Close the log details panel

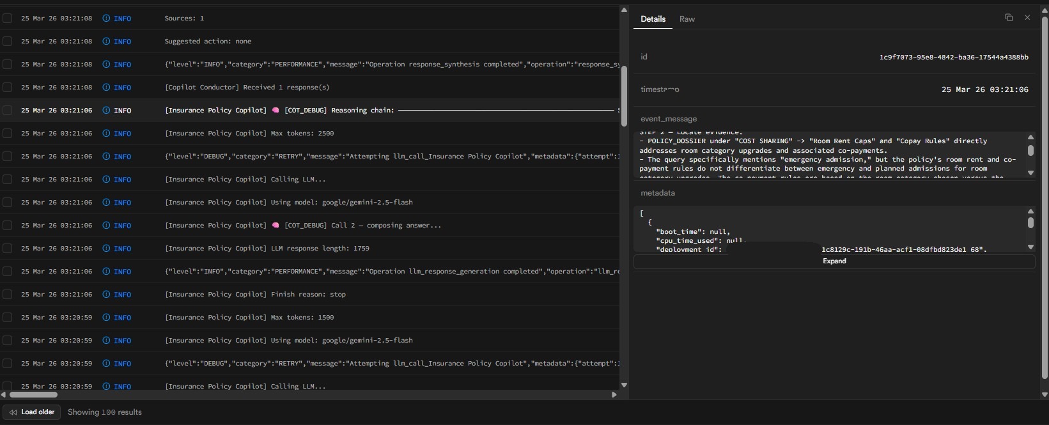[1027, 18]
